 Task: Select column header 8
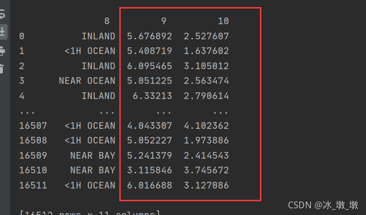point(107,21)
